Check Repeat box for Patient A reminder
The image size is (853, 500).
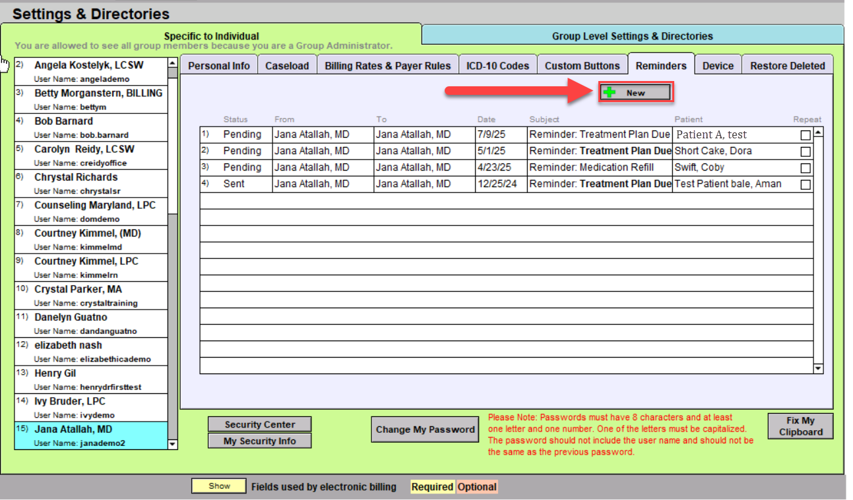tap(805, 135)
